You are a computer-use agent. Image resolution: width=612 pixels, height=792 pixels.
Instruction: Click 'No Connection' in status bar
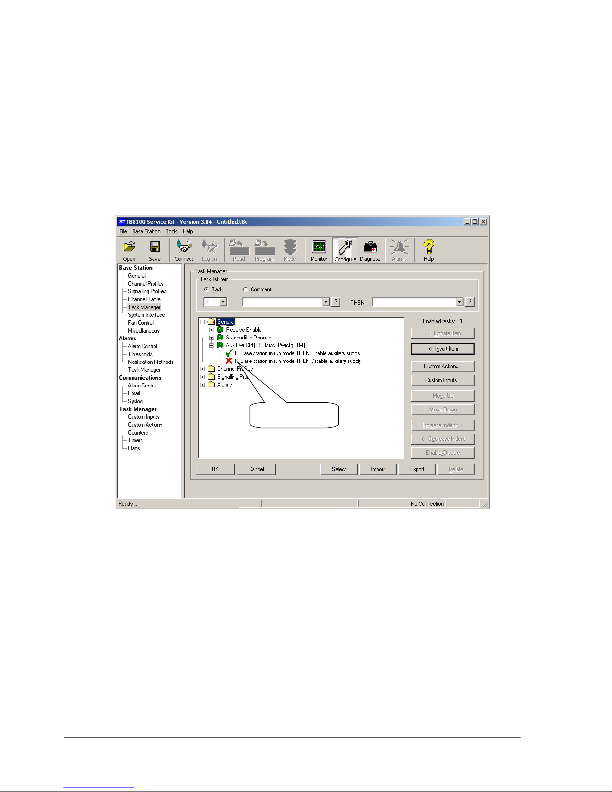point(427,504)
